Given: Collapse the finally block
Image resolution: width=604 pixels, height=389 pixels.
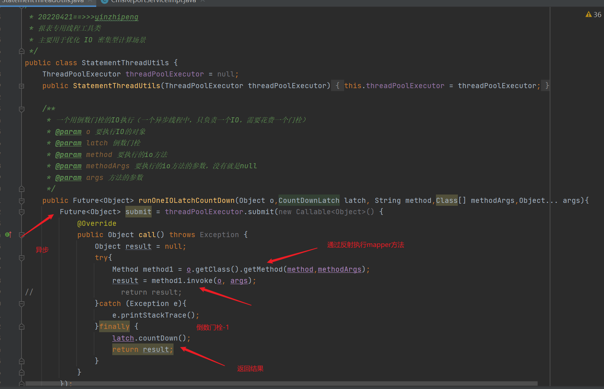Looking at the screenshot, I should (x=22, y=327).
